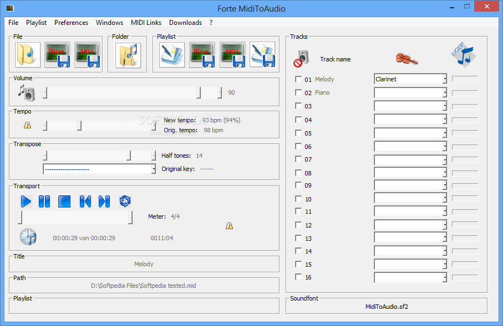503x326 pixels.
Task: Open the Preferences menu
Action: tap(71, 23)
